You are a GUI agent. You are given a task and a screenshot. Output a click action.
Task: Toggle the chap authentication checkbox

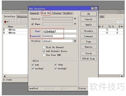click(x=56, y=65)
